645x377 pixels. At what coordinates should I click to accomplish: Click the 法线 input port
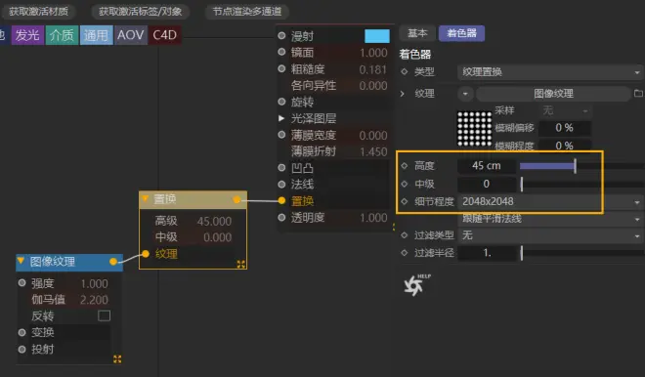pos(281,184)
